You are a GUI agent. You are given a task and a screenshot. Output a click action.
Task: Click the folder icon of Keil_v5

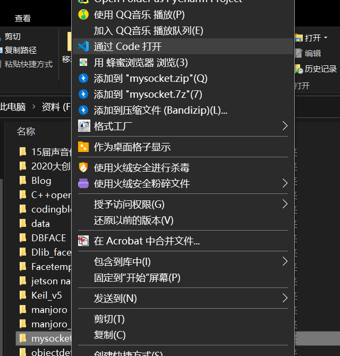point(23,295)
